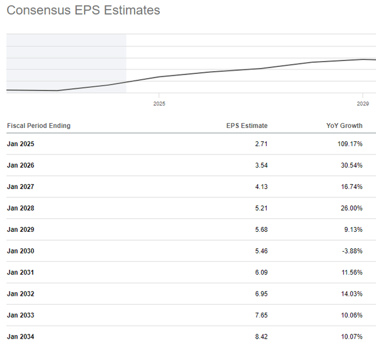This screenshot has width=376, height=348.
Task: Click YoY growth value 14.03%
Action: (352, 294)
